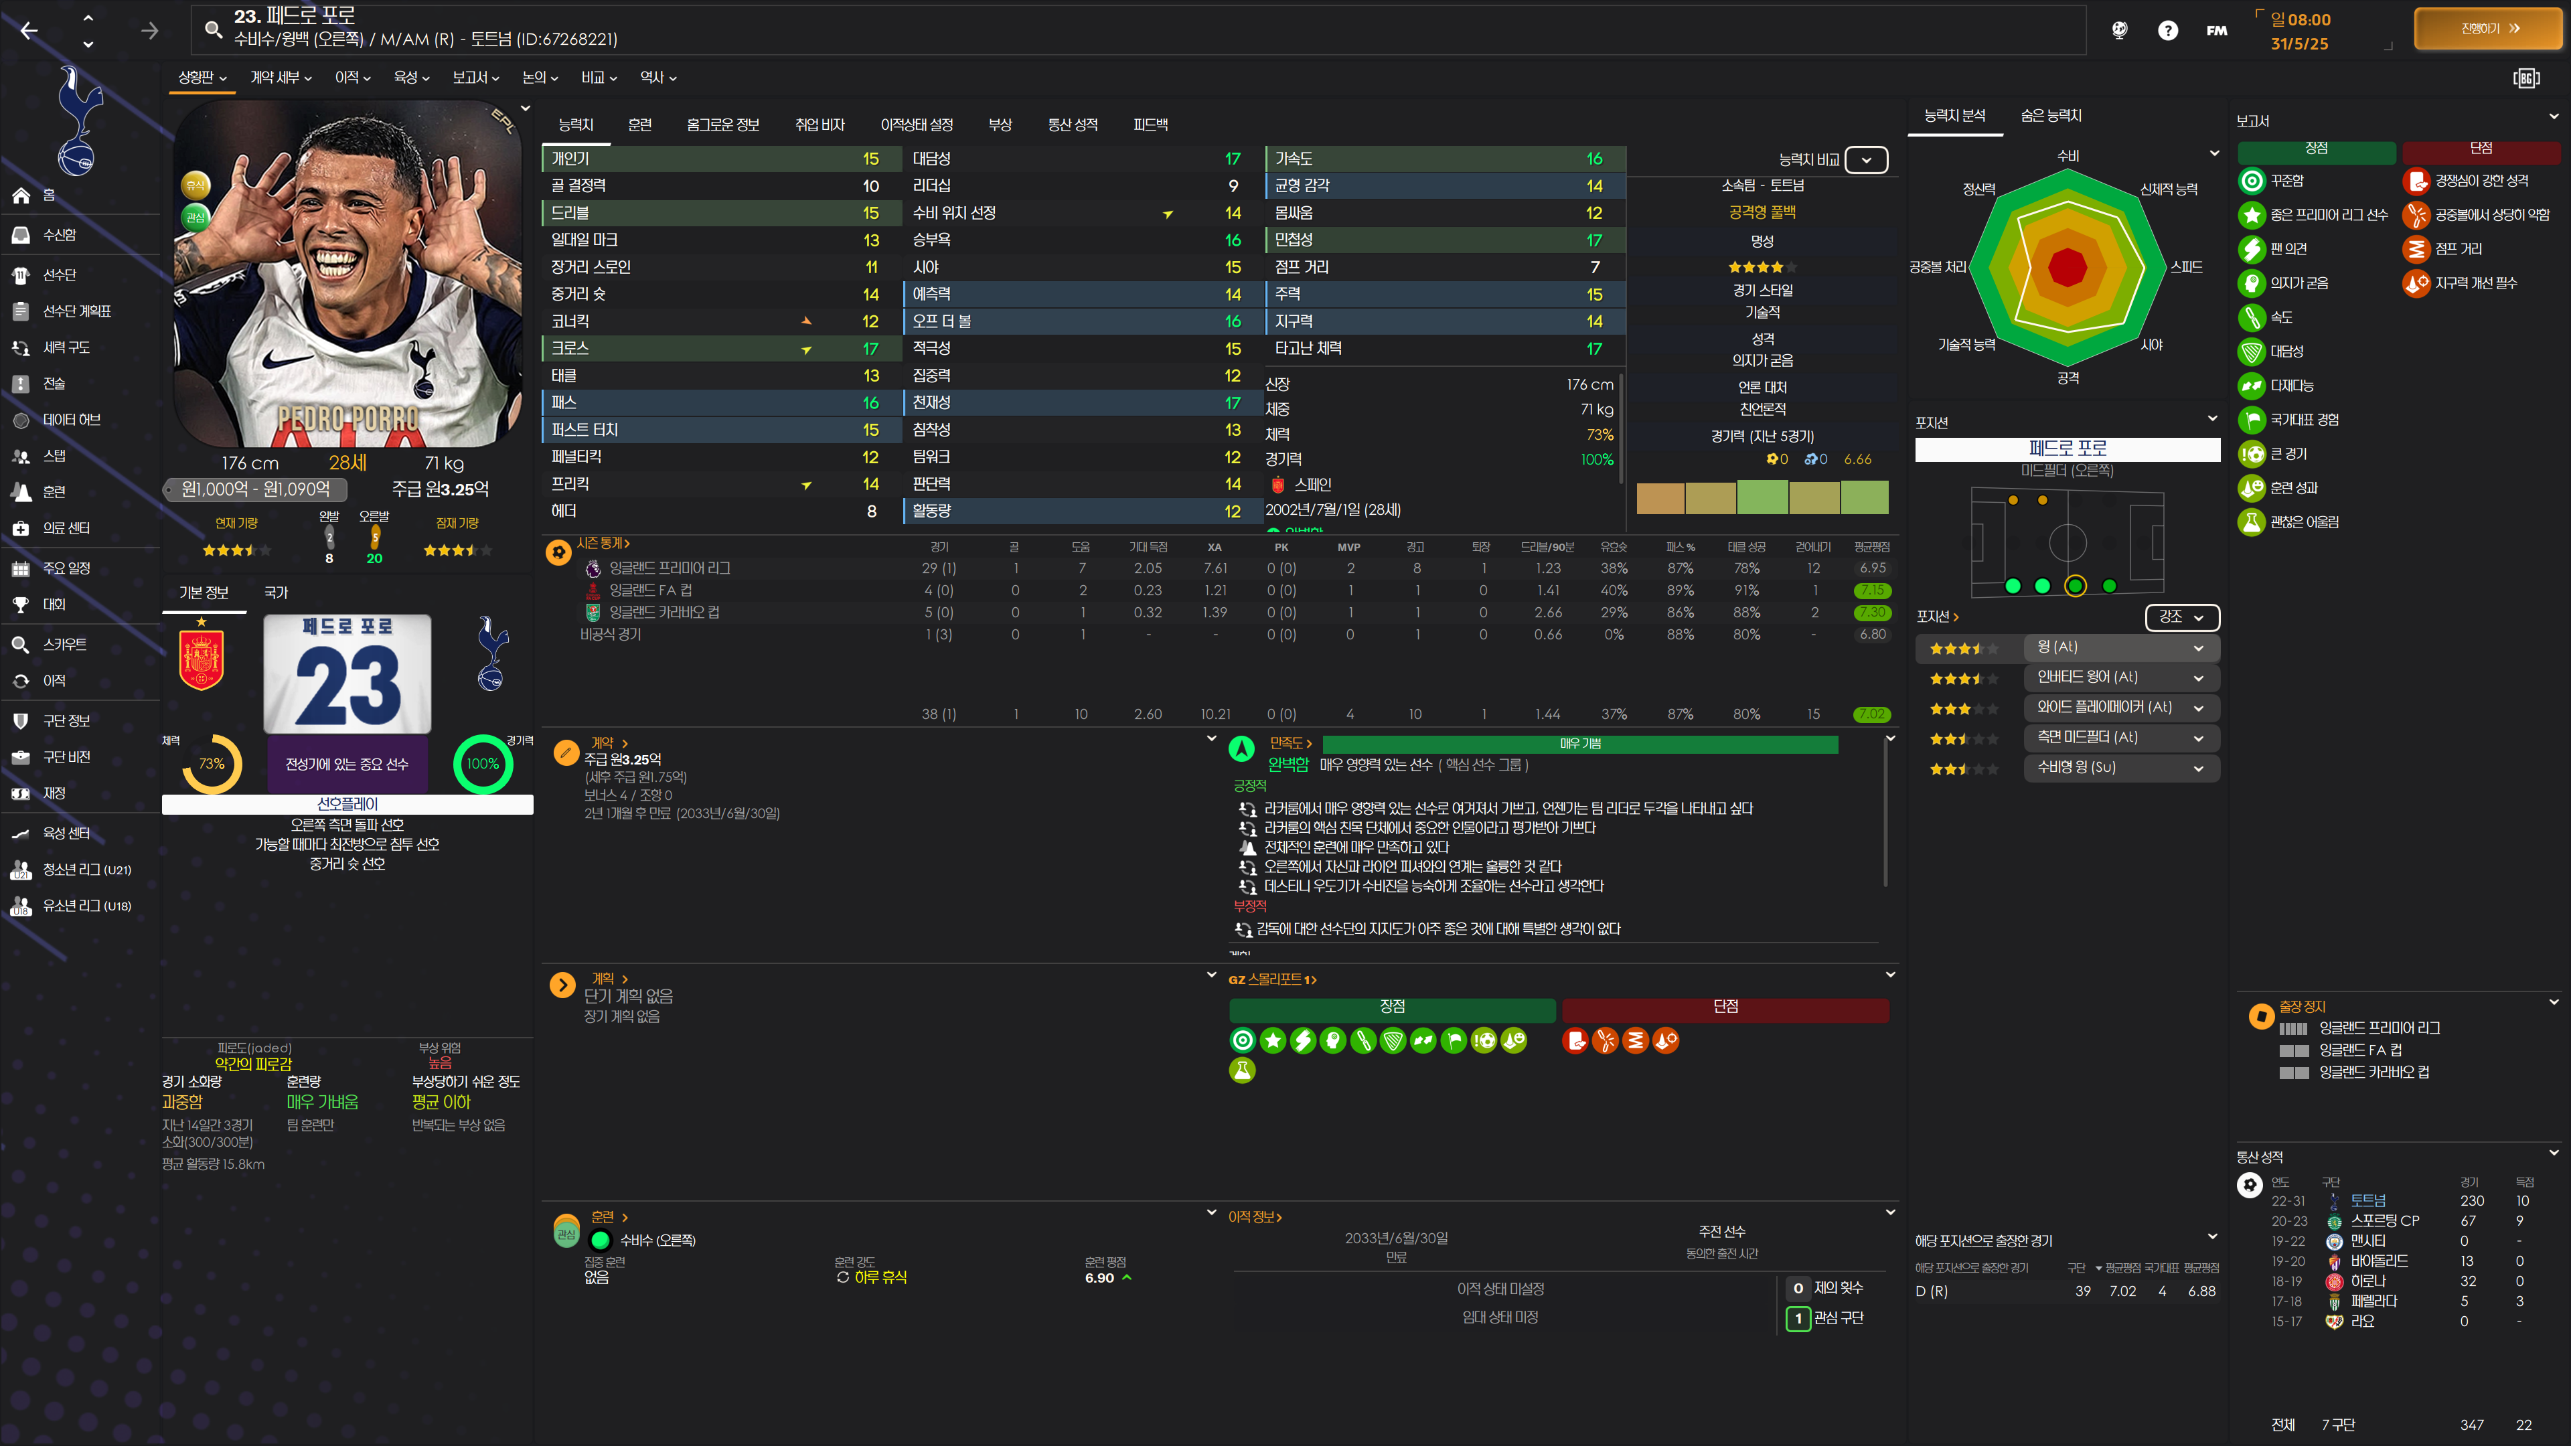Open the 강조 dropdown in position panel
This screenshot has height=1446, width=2571.
pyautogui.click(x=2182, y=617)
